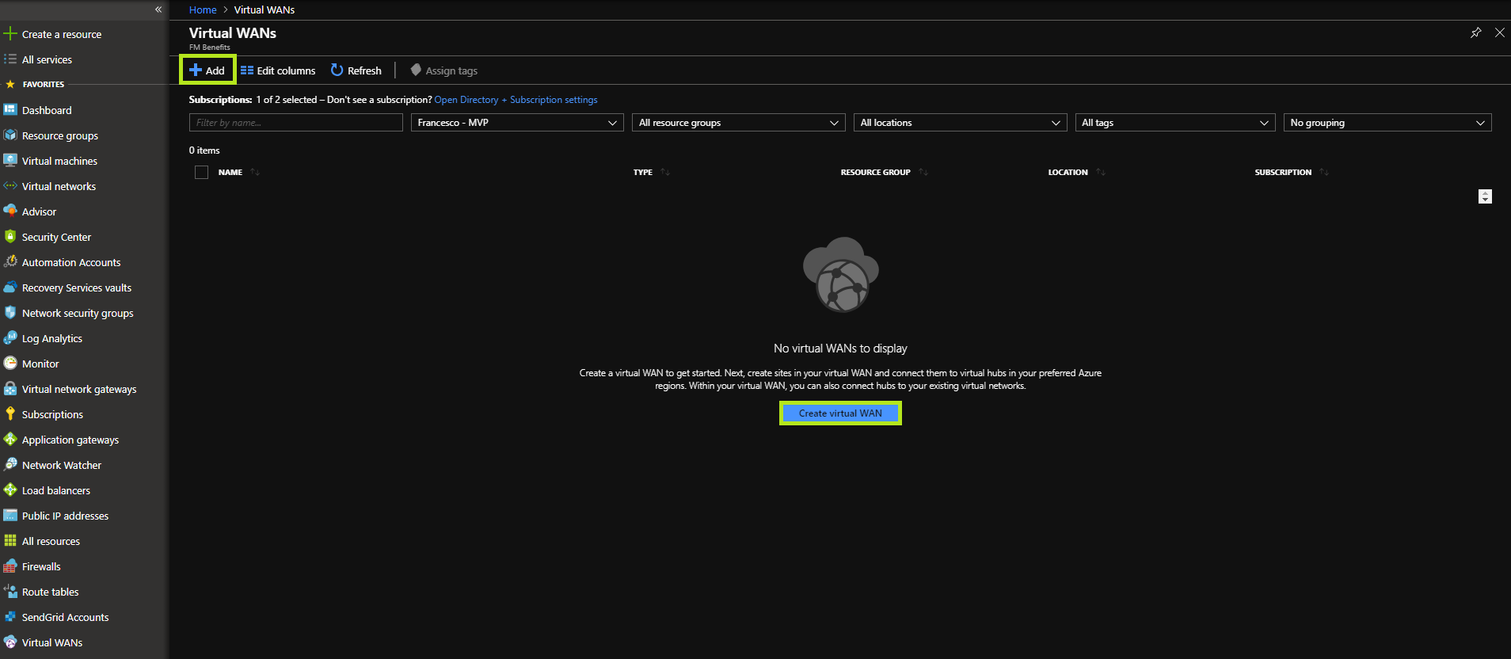Open Edit columns in the toolbar
This screenshot has width=1511, height=659.
point(278,70)
